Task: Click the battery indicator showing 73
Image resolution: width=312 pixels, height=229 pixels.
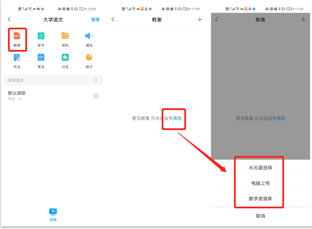Action: tap(82, 9)
